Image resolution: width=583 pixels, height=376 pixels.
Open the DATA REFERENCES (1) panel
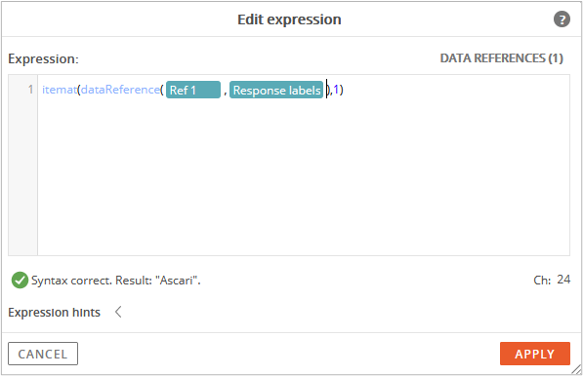point(502,58)
